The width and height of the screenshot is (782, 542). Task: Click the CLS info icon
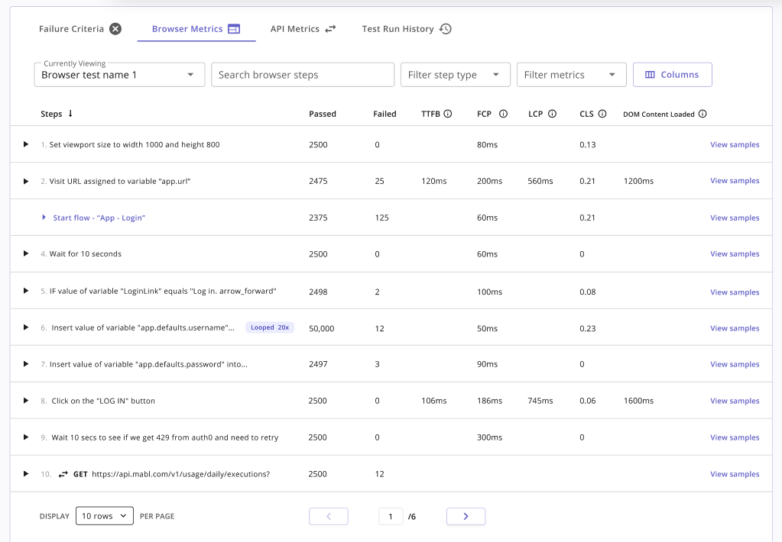pos(602,114)
